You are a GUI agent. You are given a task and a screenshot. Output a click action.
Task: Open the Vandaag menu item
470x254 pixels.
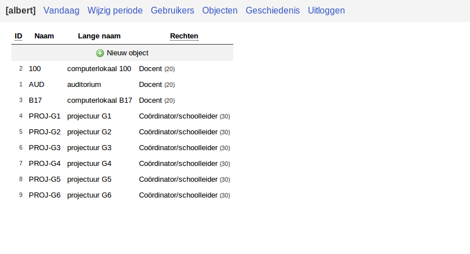[62, 10]
